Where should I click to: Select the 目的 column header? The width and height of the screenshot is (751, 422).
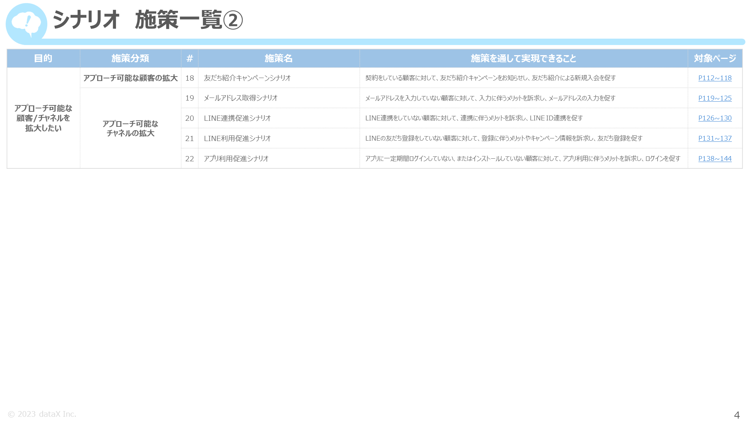coord(43,59)
